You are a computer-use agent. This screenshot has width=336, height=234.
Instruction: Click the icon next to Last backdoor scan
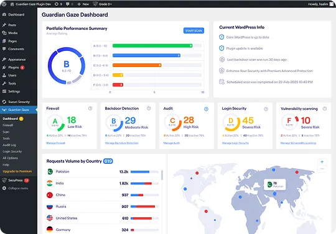[222, 60]
